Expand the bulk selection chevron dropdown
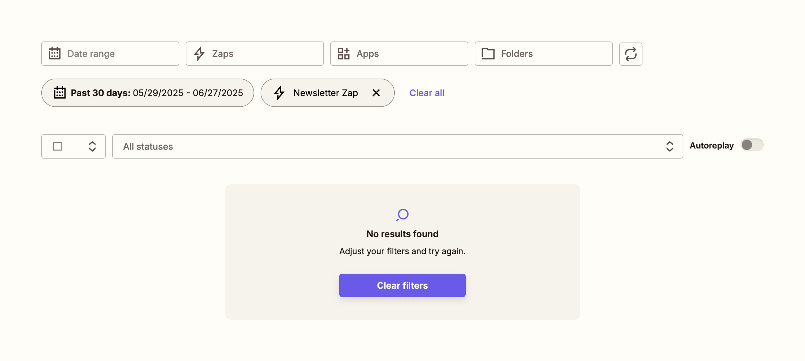805x361 pixels. 92,146
